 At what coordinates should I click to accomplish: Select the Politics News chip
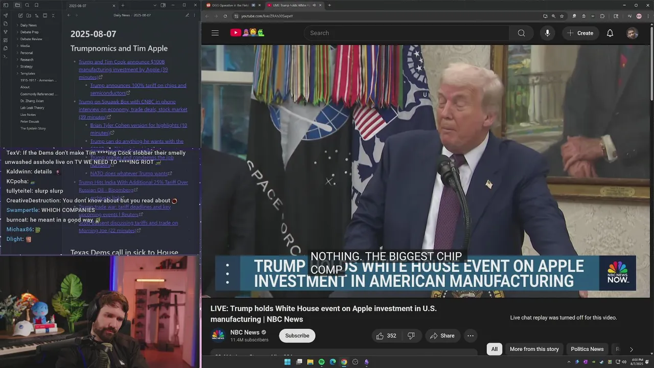coord(587,349)
